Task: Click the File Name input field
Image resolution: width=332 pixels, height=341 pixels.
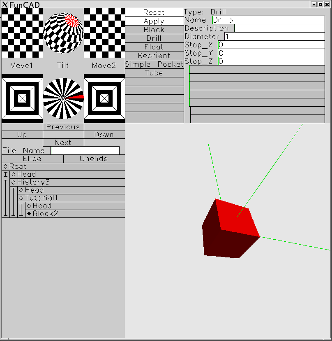Action: pos(85,150)
